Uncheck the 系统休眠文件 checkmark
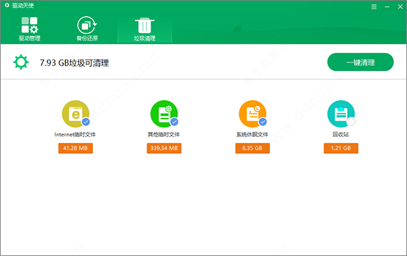This screenshot has height=256, width=407. click(x=263, y=121)
